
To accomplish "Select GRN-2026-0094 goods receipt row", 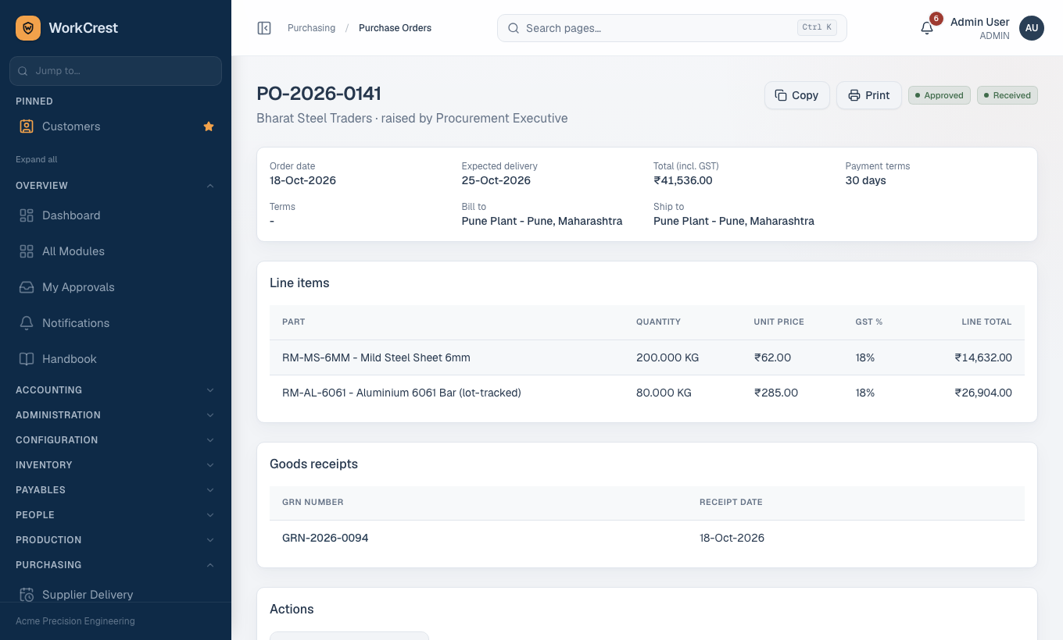I will [x=647, y=538].
